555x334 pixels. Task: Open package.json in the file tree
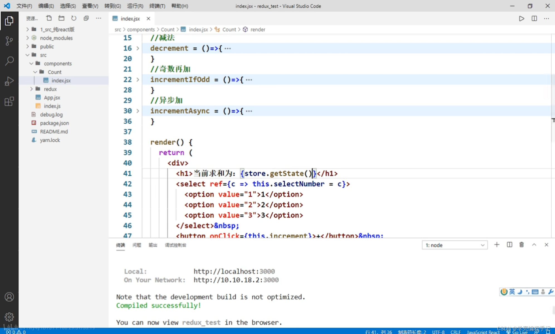pos(54,123)
